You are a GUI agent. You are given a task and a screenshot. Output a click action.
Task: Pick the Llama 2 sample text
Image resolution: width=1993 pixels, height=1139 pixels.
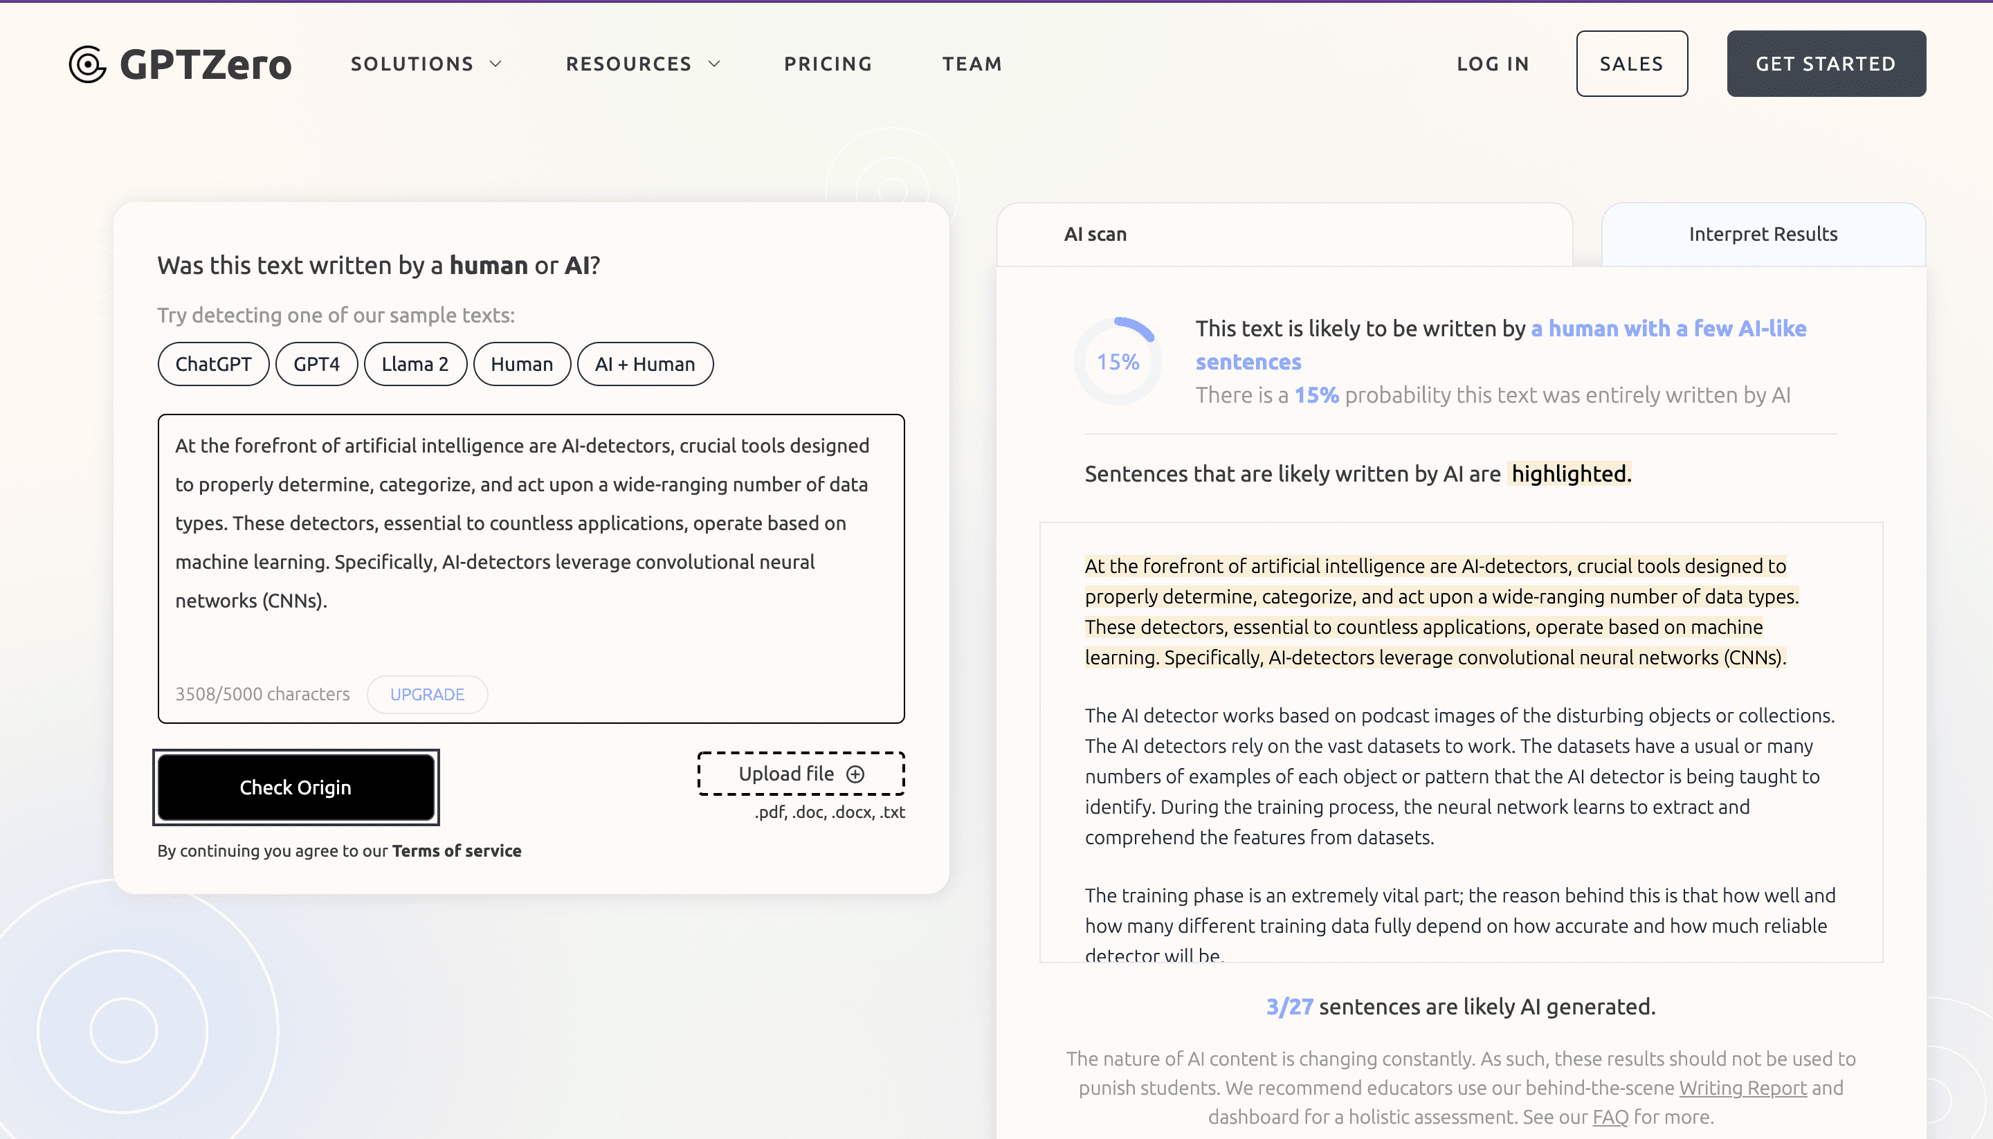[x=415, y=365]
